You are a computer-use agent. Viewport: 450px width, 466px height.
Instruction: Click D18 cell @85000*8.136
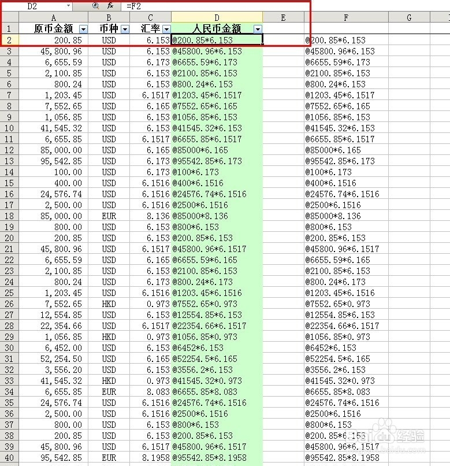(x=217, y=216)
